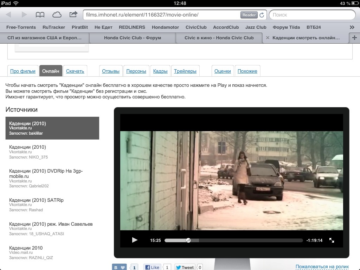The image size is (360, 270).
Task: Select DVDRip На 3gp-mobile.ru source
Action: (x=52, y=178)
